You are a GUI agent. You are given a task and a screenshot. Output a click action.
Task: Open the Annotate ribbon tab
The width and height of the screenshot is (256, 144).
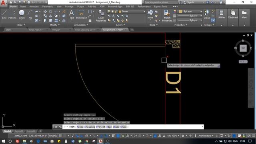[x=34, y=6]
